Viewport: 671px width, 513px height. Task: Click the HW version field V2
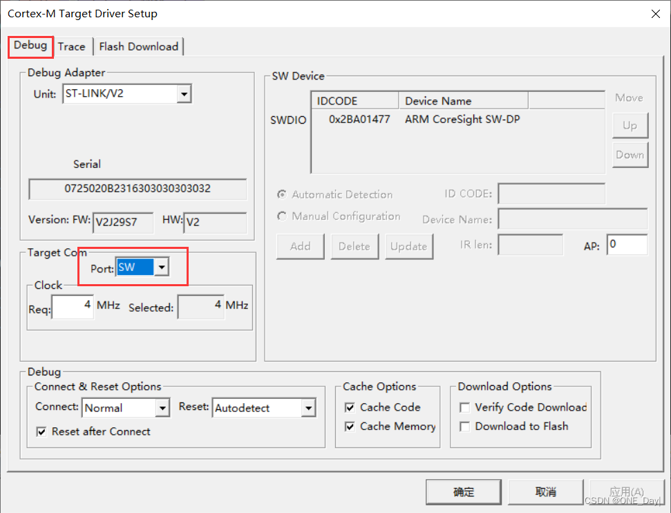coord(215,222)
